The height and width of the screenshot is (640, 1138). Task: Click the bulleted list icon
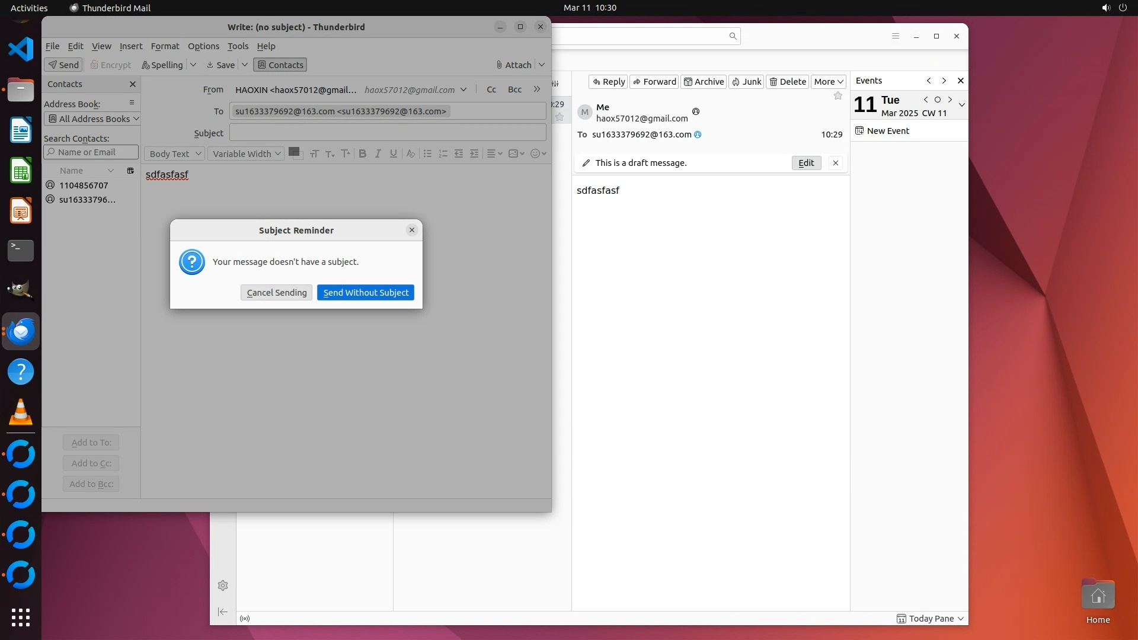[427, 153]
